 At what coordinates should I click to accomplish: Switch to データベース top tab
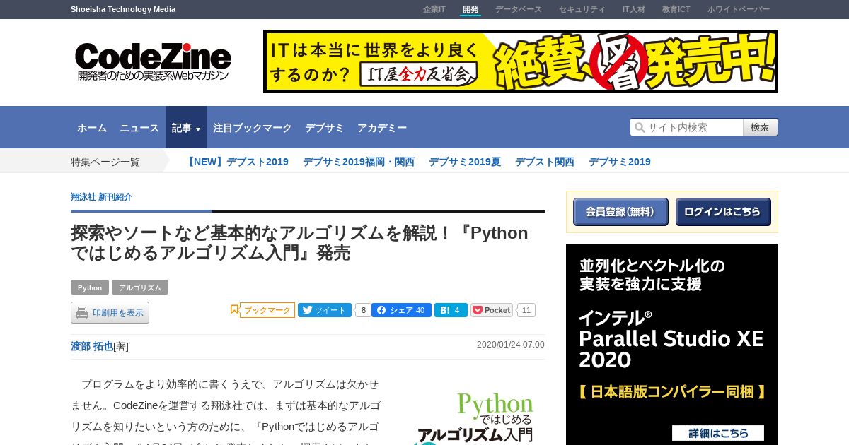pos(519,9)
